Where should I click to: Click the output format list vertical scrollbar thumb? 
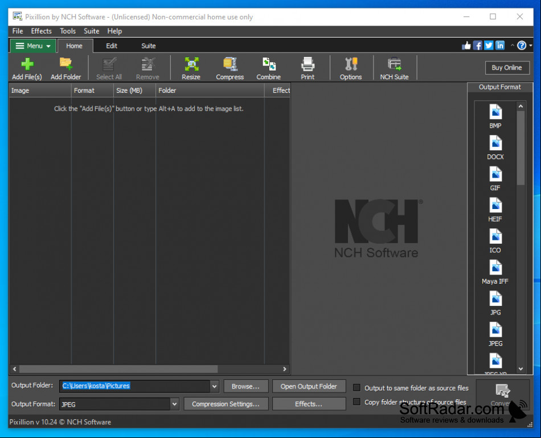click(x=521, y=148)
